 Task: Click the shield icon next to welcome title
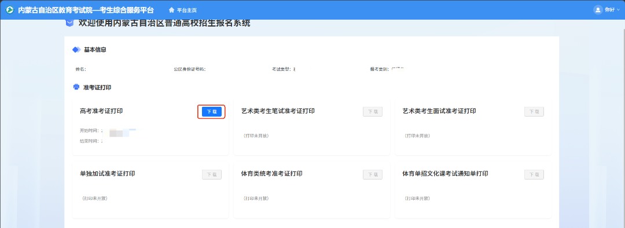69,23
